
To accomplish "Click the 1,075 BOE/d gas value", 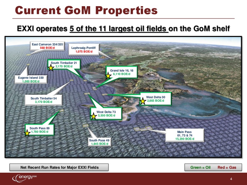I will tap(84, 51).
